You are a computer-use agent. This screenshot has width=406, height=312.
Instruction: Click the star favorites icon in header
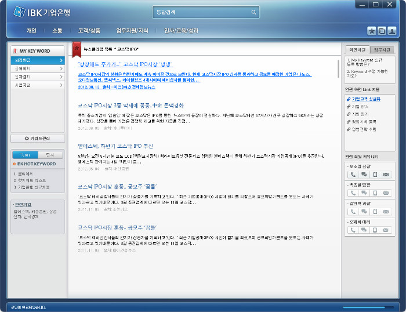(x=372, y=31)
